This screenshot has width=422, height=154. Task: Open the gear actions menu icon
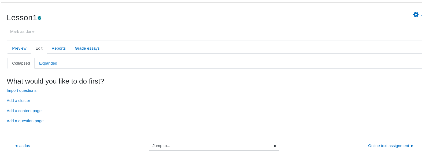pos(416,14)
